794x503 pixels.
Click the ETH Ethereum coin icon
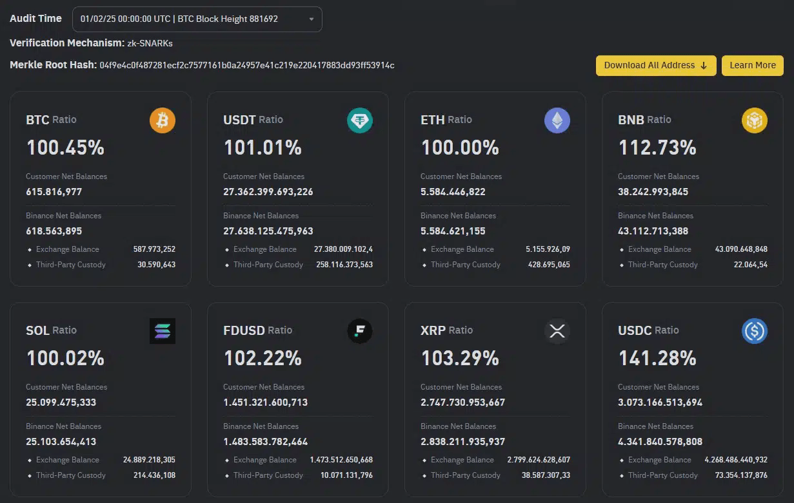(557, 120)
